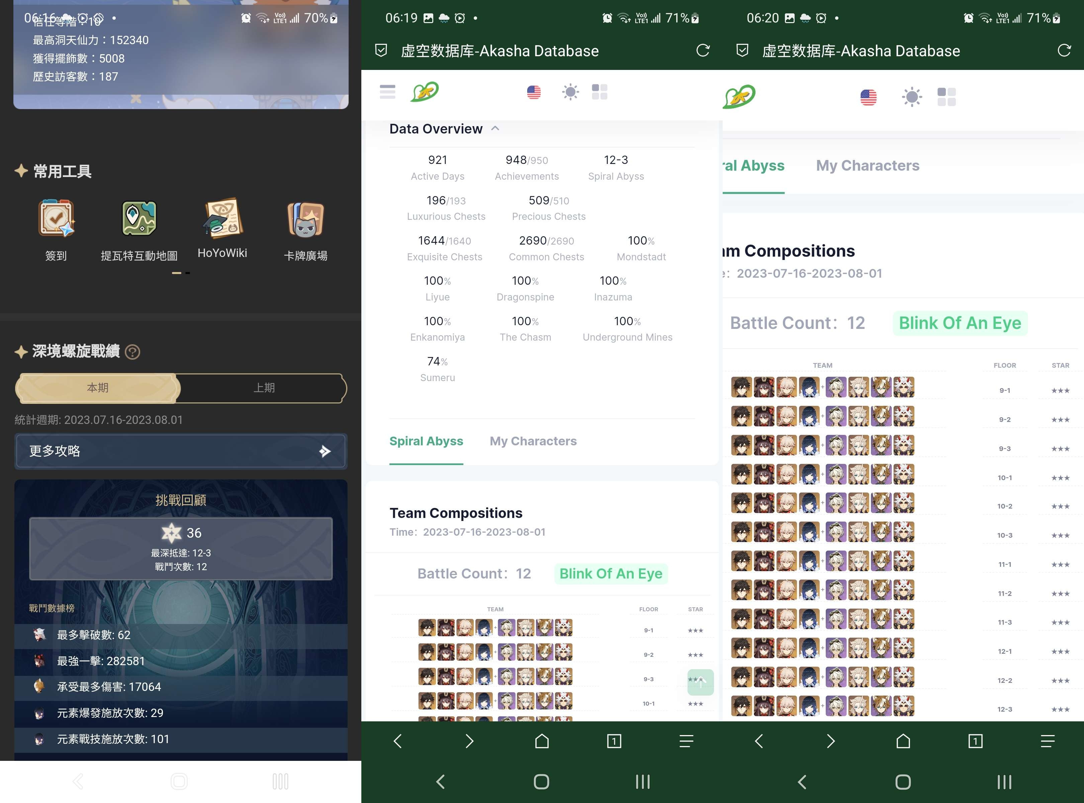Select the 本期 current period toggle
Viewport: 1084px width, 803px height.
(98, 388)
